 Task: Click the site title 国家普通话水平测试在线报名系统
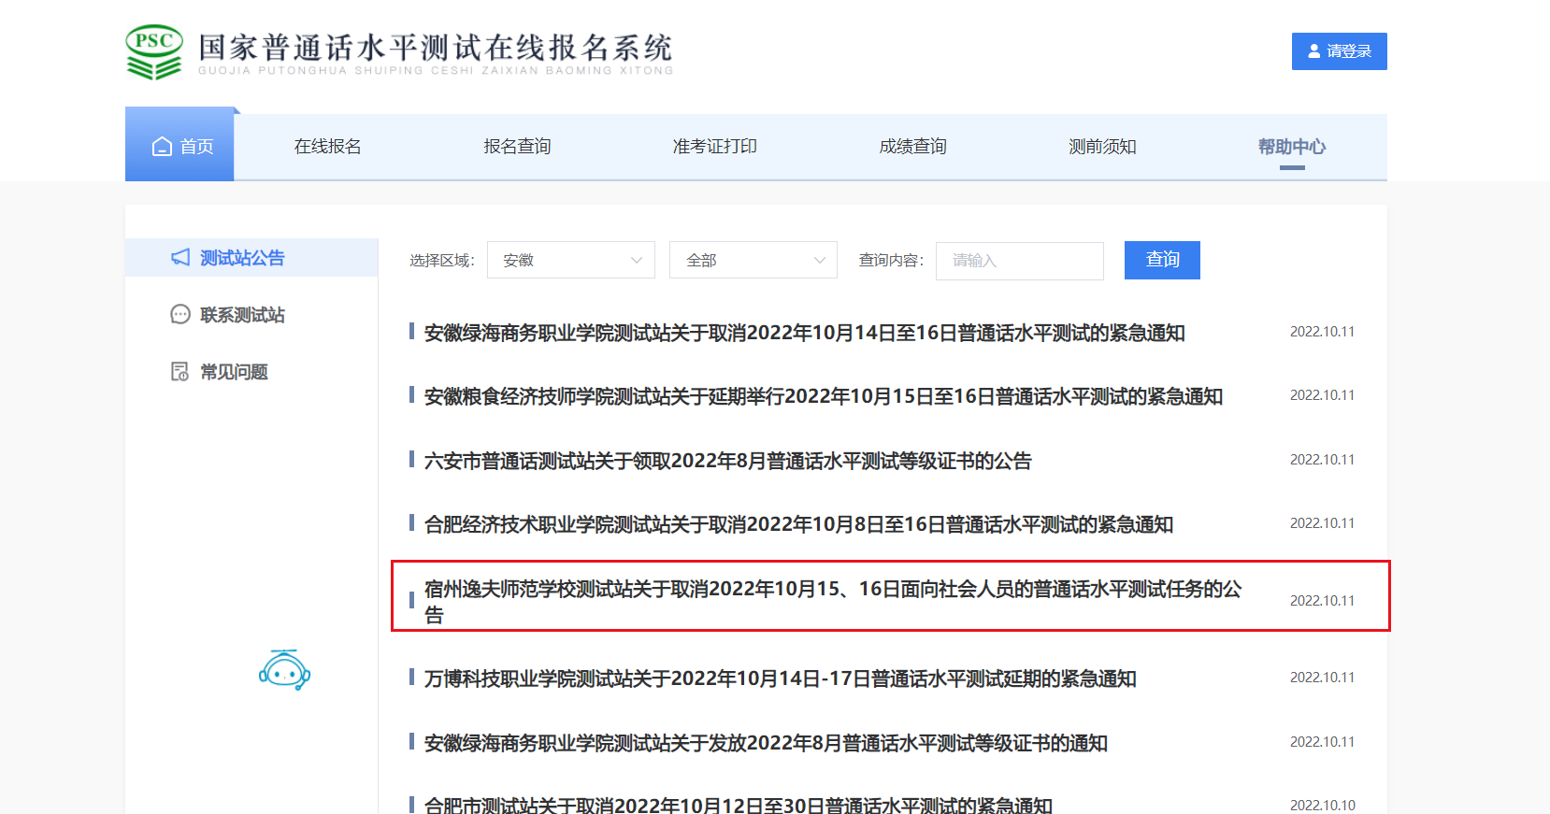point(436,48)
